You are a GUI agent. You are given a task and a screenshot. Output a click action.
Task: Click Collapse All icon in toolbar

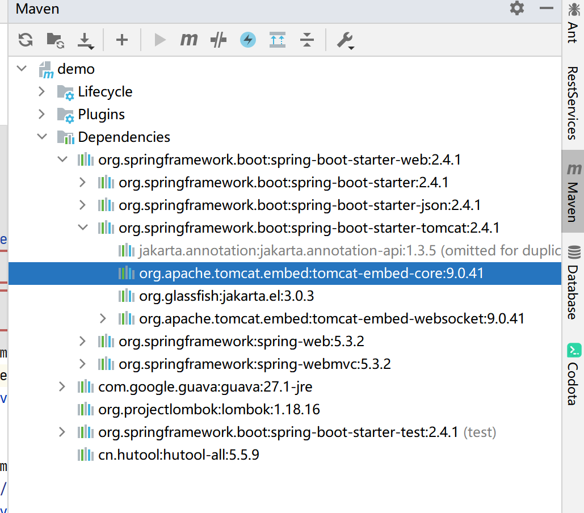click(x=307, y=40)
